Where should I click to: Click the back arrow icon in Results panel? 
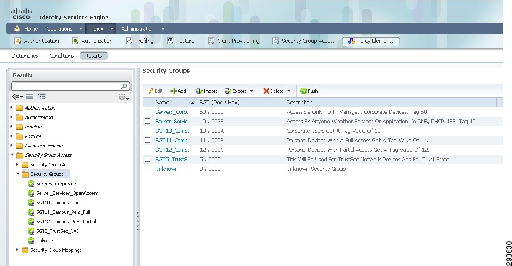click(16, 97)
